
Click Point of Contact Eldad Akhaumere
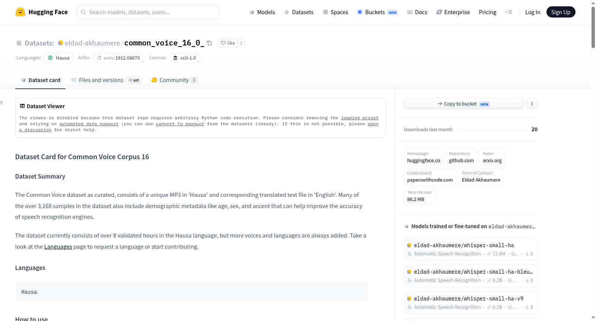[481, 176]
